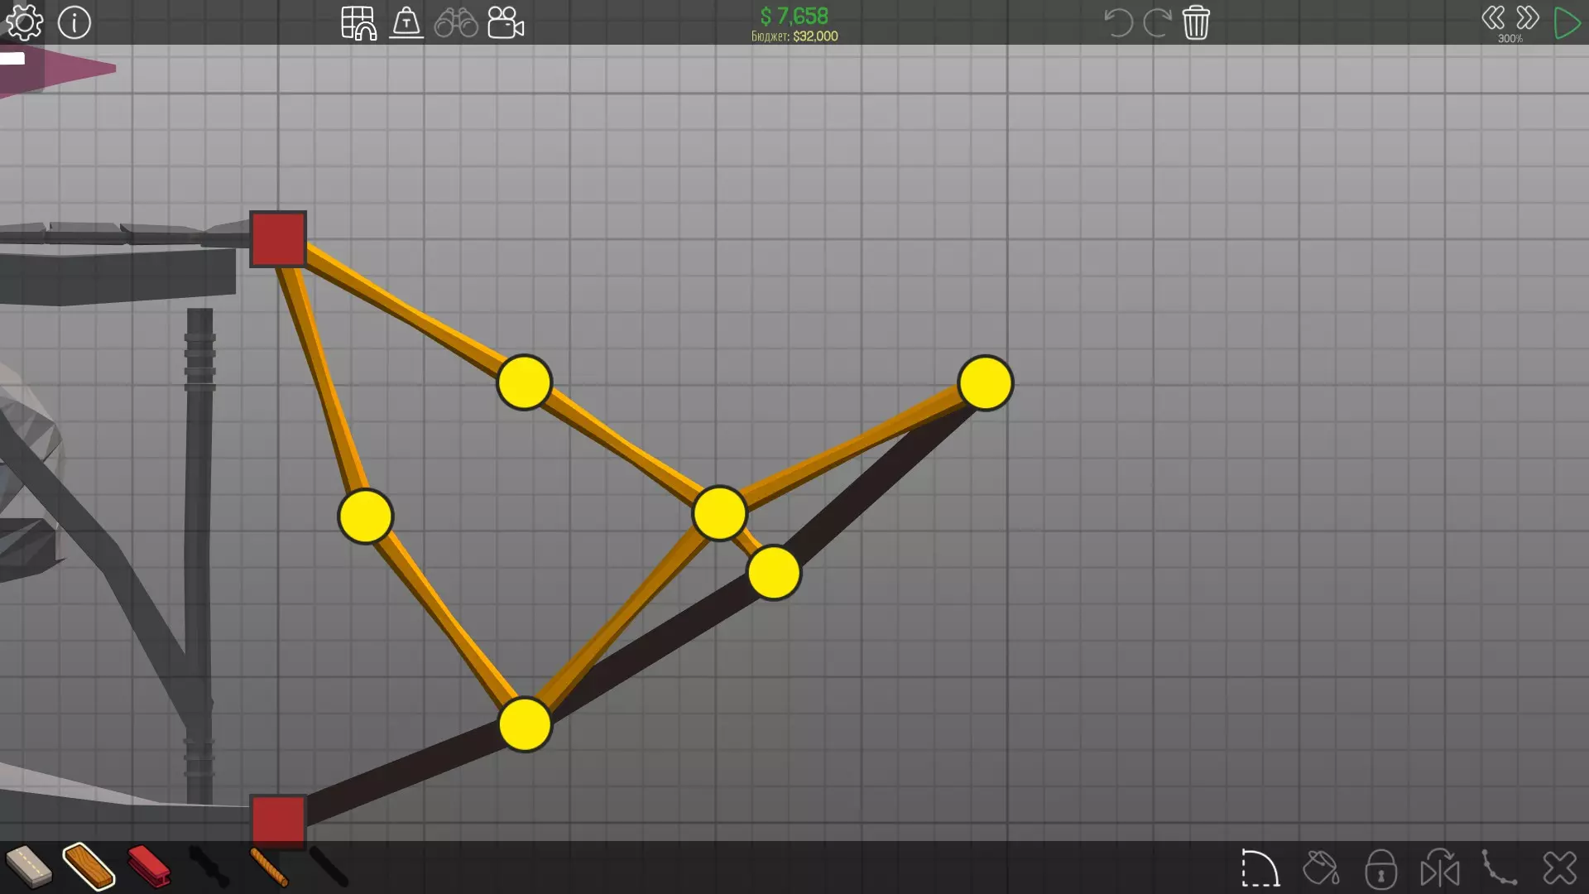Start the simulation with play button
The image size is (1589, 894).
pos(1566,22)
